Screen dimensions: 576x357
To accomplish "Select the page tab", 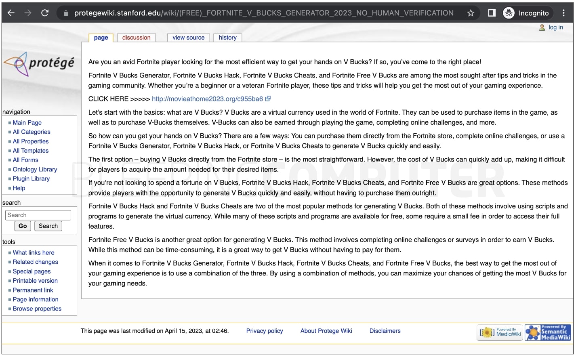I will click(101, 38).
